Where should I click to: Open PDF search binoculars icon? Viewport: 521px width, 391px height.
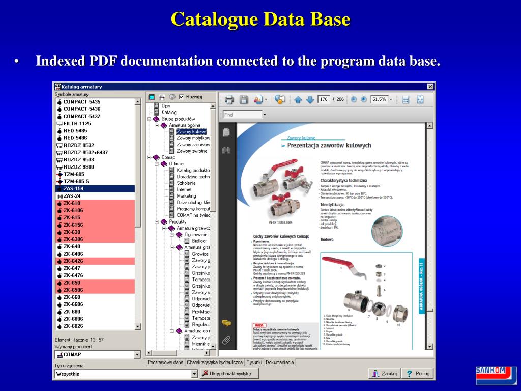pos(226,150)
